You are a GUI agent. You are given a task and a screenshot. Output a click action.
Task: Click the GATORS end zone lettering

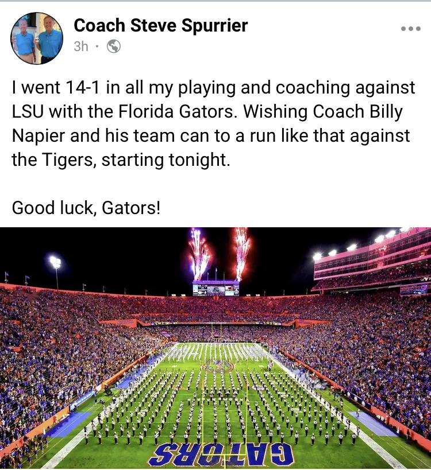221,455
